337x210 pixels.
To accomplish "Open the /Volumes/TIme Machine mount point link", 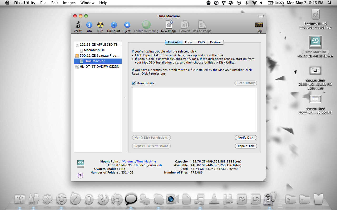I will click(139, 161).
